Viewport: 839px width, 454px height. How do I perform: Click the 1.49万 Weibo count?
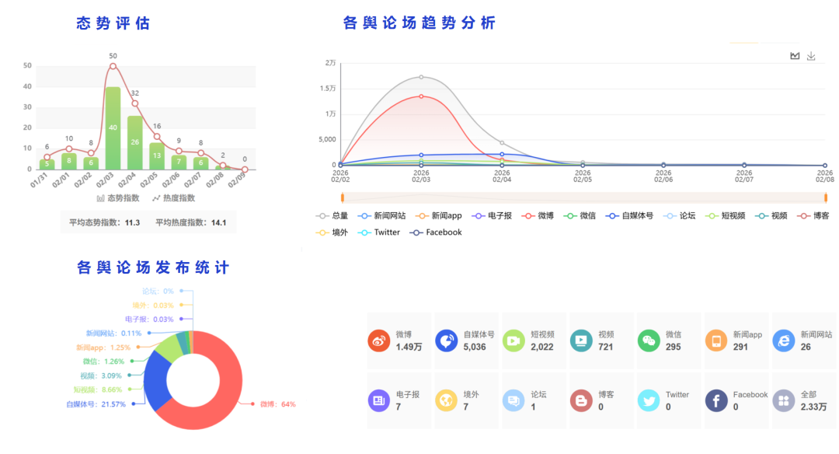tap(409, 347)
